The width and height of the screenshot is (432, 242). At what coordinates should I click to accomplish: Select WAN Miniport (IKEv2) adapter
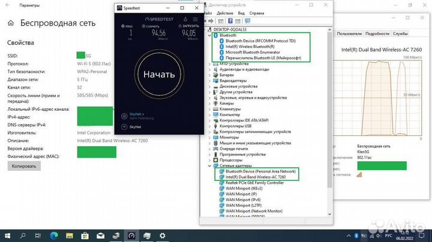click(x=244, y=188)
